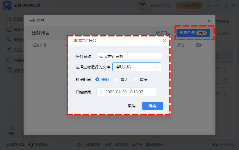This screenshot has height=150, width=239.
Task: Open the 会员中心 member center
Action: (x=189, y=5)
